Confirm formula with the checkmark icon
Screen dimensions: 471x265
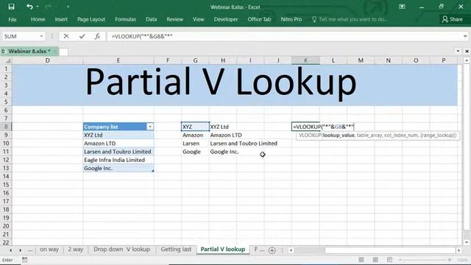(x=82, y=36)
